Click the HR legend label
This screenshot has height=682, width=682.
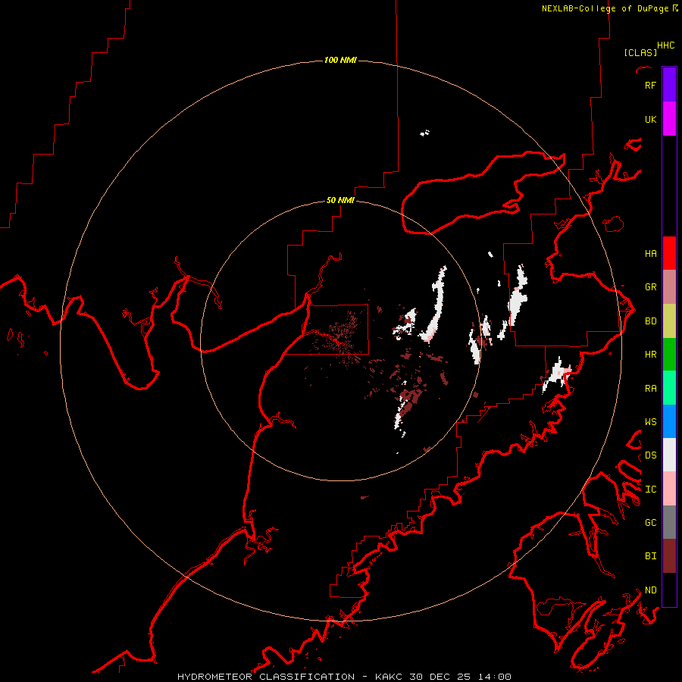tap(650, 355)
